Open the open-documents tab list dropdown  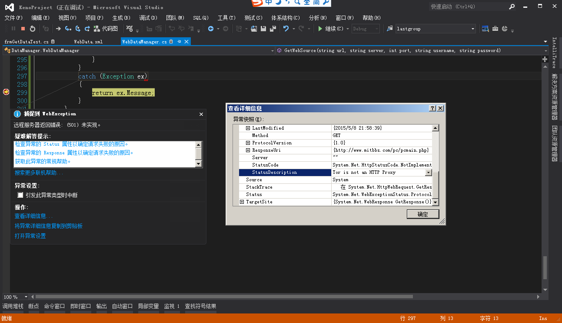coord(545,42)
